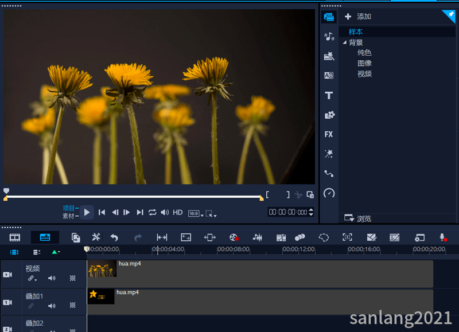459x332 pixels.
Task: Mute the 视频 track audio
Action: (52, 278)
